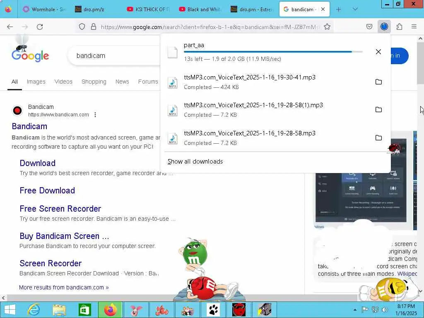Open the Download sitelink
This screenshot has width=424, height=318.
38,163
